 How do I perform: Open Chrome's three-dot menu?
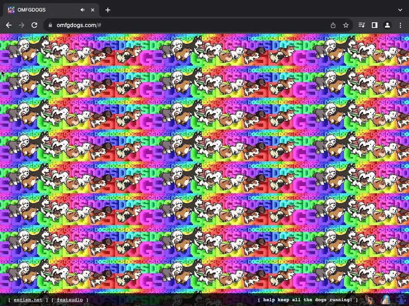400,25
